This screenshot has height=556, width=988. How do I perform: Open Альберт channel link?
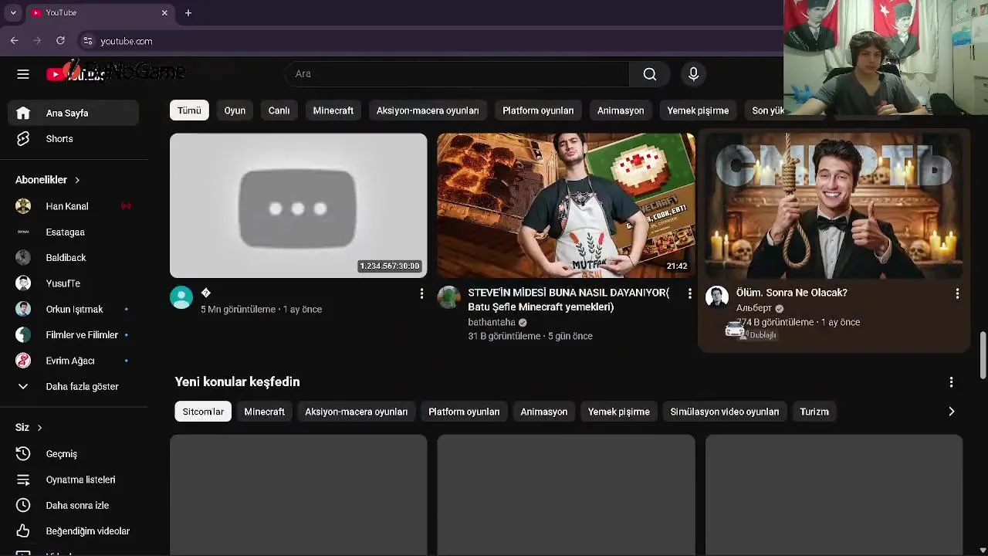[x=754, y=307]
